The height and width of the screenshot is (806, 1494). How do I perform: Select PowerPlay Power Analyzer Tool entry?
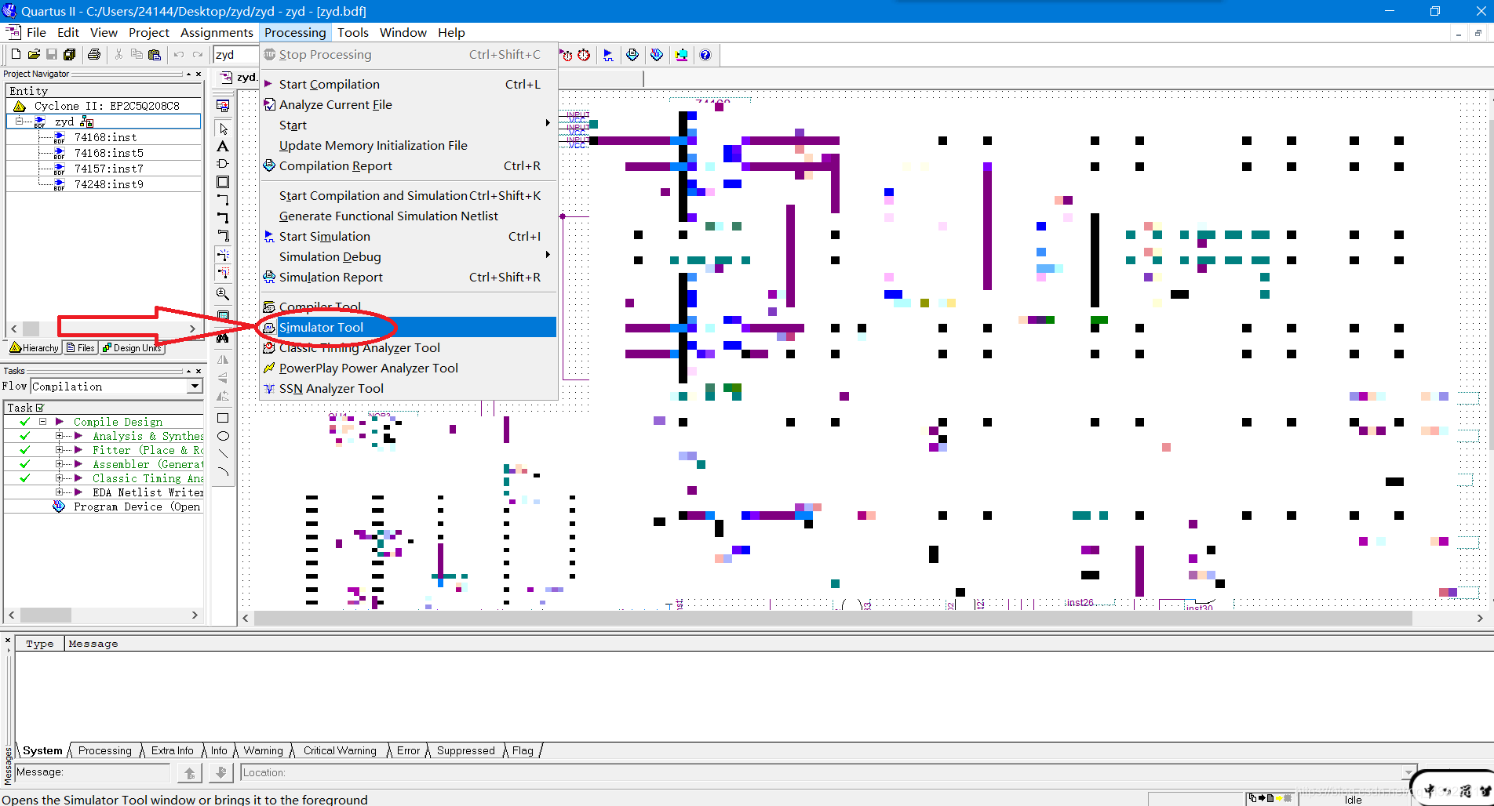click(x=409, y=368)
